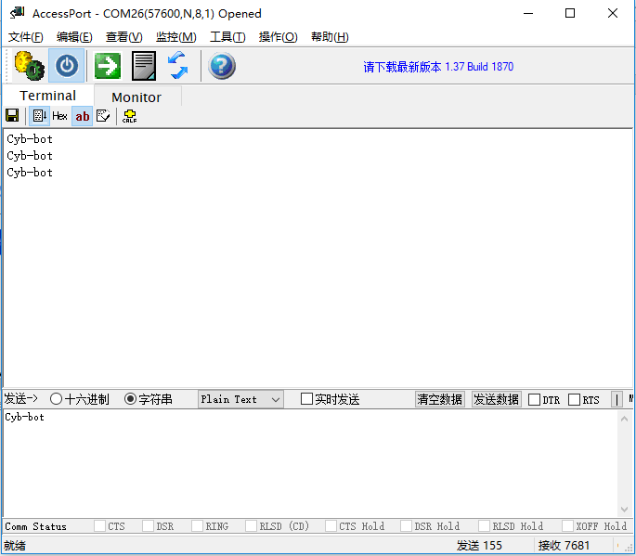Click the CTS status indicator box
Screen dimensions: 636x556
pos(99,526)
